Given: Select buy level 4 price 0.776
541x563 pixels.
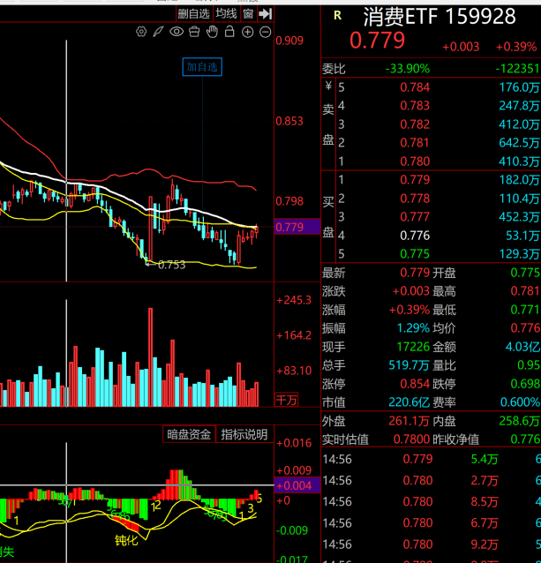Looking at the screenshot, I should (415, 236).
